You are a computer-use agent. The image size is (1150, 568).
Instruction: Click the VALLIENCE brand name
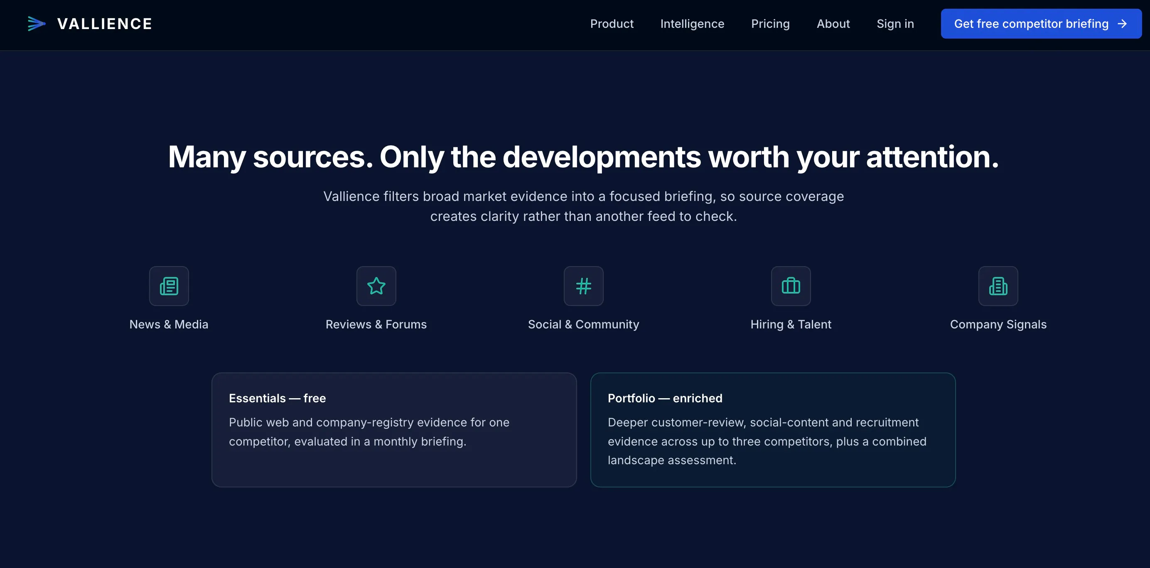(105, 24)
